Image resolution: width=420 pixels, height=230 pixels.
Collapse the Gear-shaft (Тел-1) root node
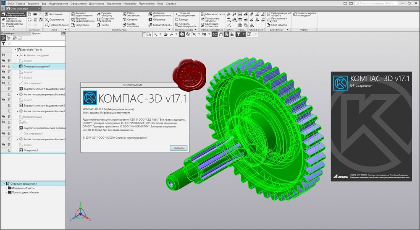pyautogui.click(x=15, y=50)
